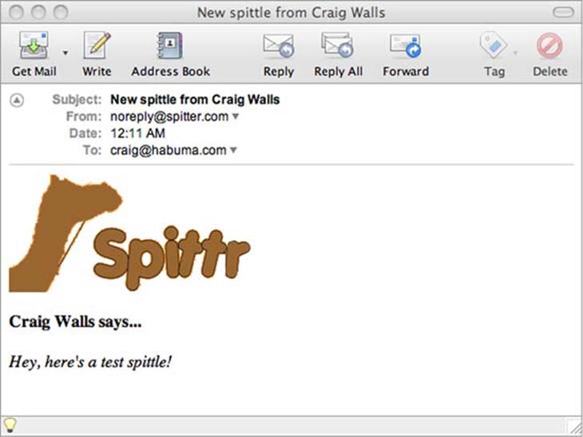Screen dimensions: 583x437
Task: Click the window resize grip corner
Action: click(574, 427)
